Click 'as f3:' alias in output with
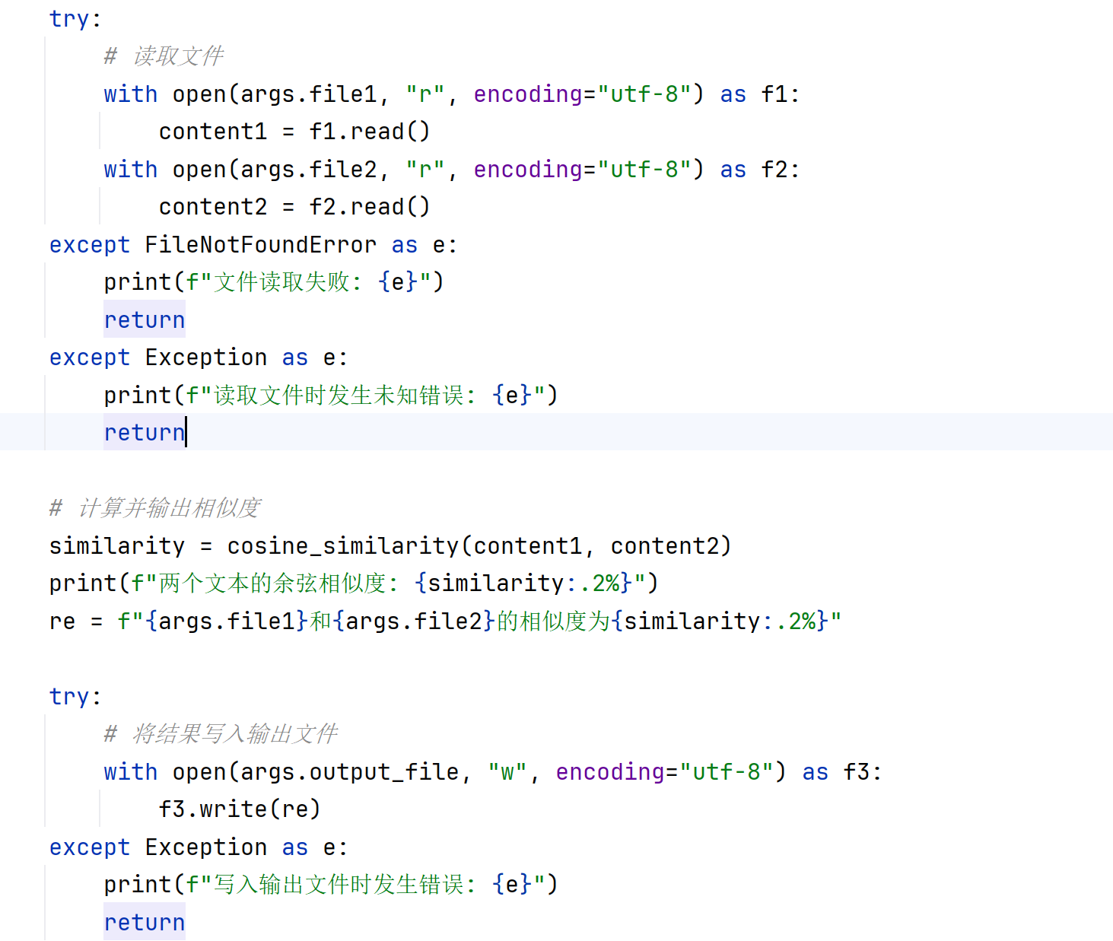Image resolution: width=1113 pixels, height=941 pixels. click(842, 772)
